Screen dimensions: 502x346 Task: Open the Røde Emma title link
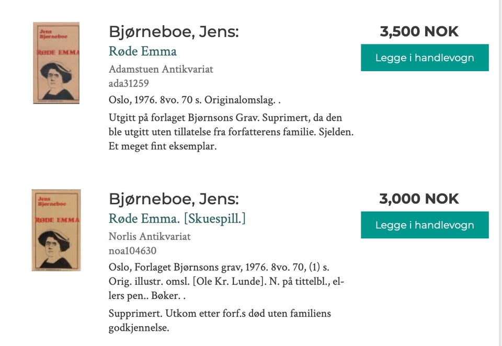142,51
